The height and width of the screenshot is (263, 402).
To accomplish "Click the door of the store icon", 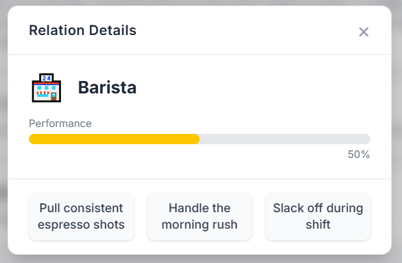I will [54, 96].
